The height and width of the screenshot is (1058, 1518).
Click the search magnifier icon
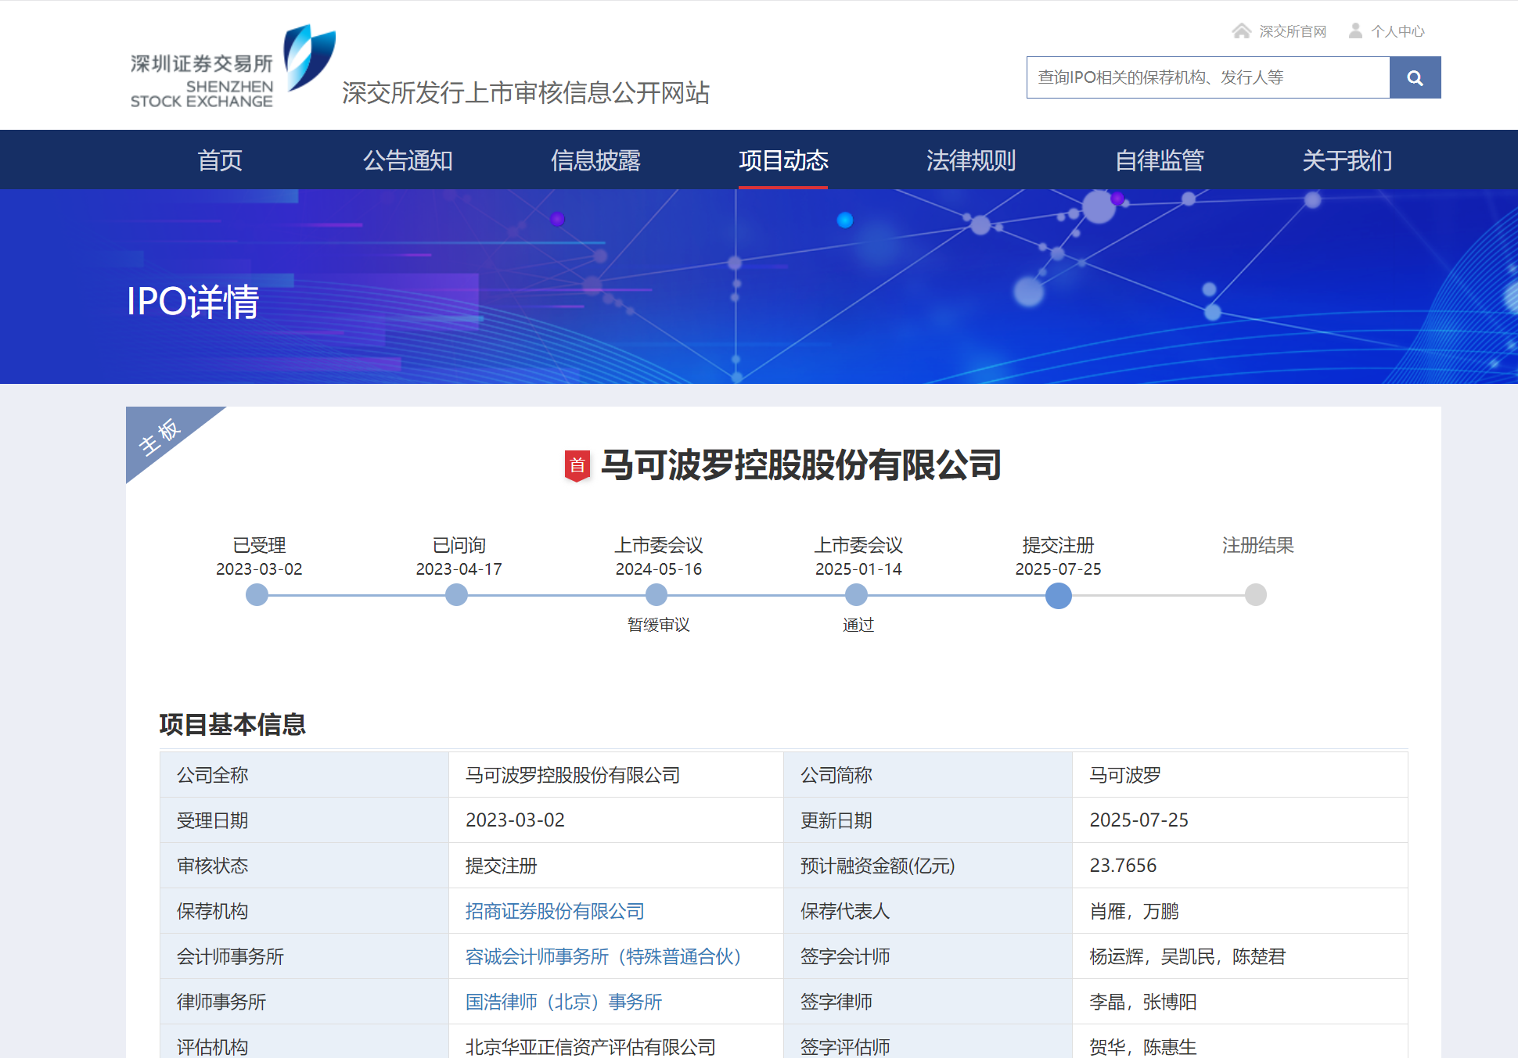pyautogui.click(x=1414, y=77)
